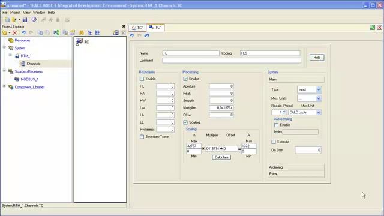Select Component_Libraries in the project tree

coord(29,87)
